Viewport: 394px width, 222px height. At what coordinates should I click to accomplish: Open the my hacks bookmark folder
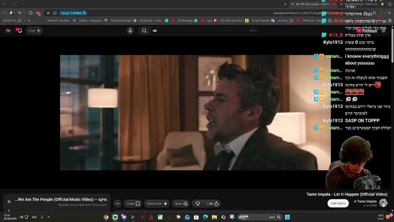pyautogui.click(x=285, y=21)
